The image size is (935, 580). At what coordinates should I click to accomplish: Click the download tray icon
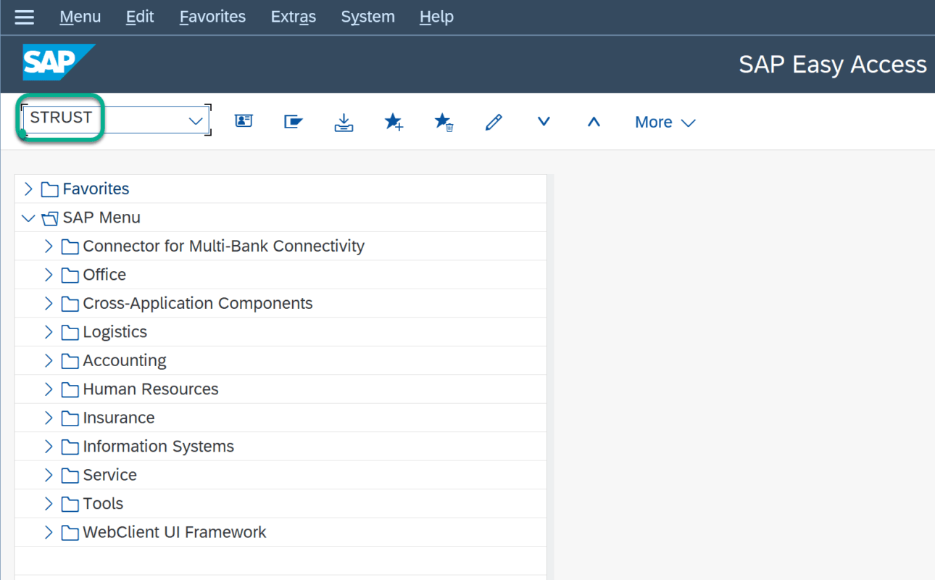click(x=344, y=122)
